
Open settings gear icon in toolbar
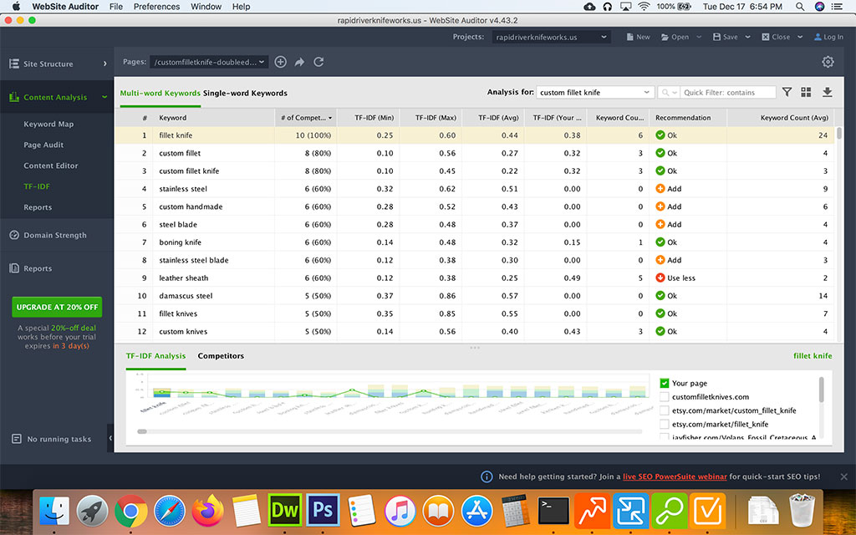[x=828, y=62]
